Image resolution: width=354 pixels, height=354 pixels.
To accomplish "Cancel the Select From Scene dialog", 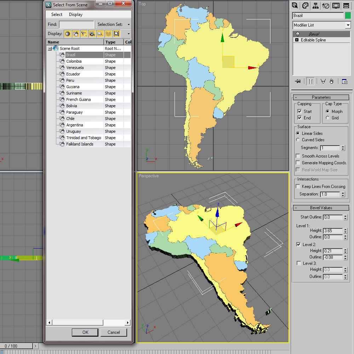I will pos(114,332).
